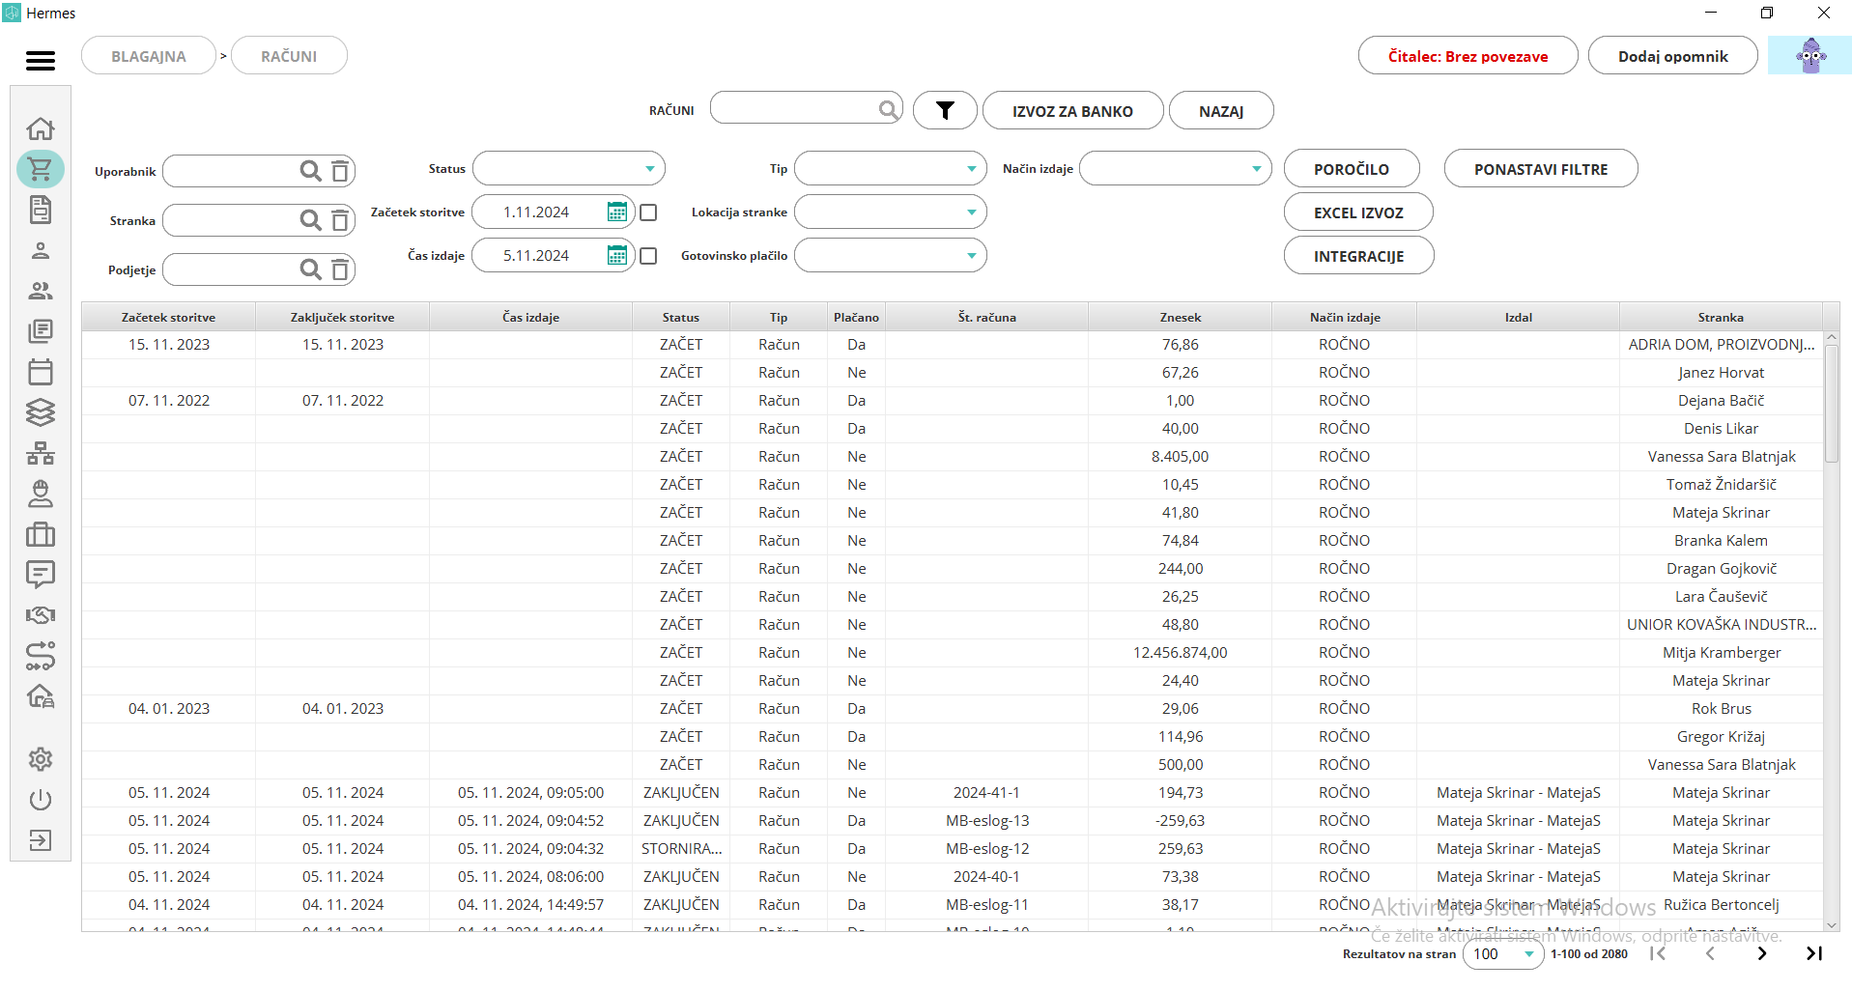1852x991 pixels.
Task: Open the hamburger main menu
Action: [41, 61]
